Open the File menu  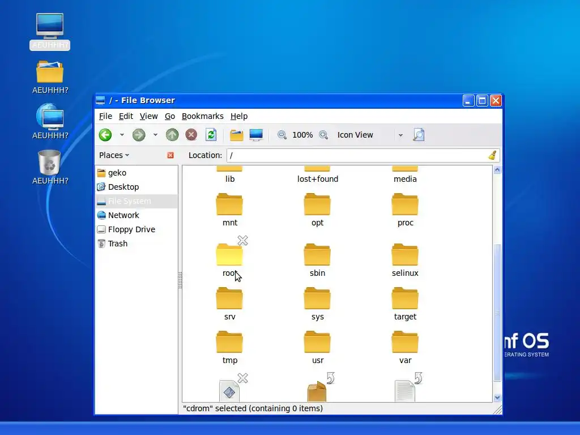tap(105, 116)
